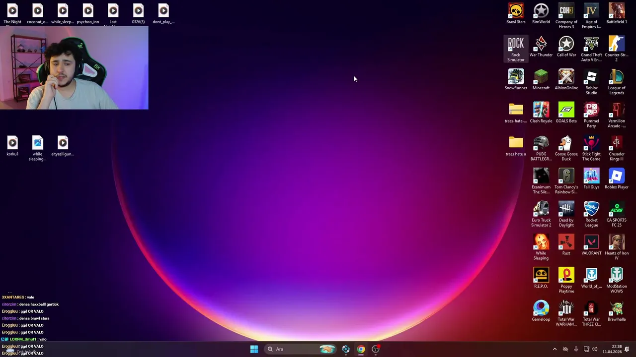Click the microphone tray icon
This screenshot has height=357, width=636.
coord(576,349)
